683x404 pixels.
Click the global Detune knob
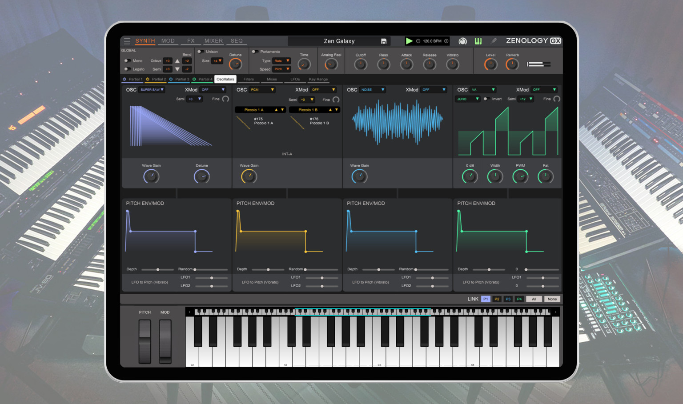coord(235,64)
